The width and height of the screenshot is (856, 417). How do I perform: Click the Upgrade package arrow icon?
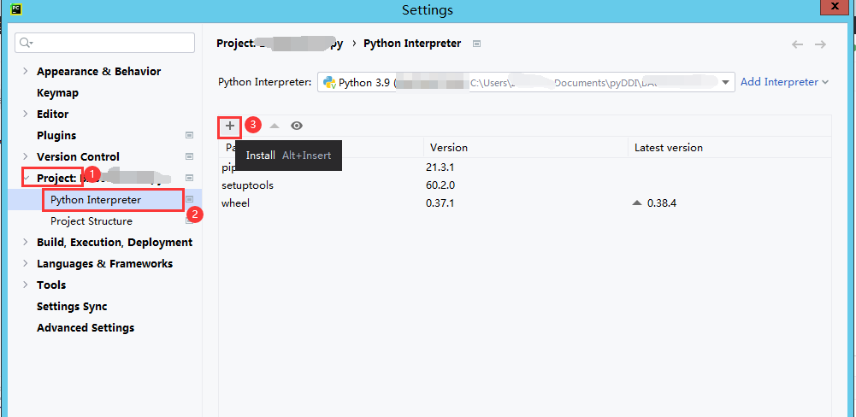coord(275,126)
